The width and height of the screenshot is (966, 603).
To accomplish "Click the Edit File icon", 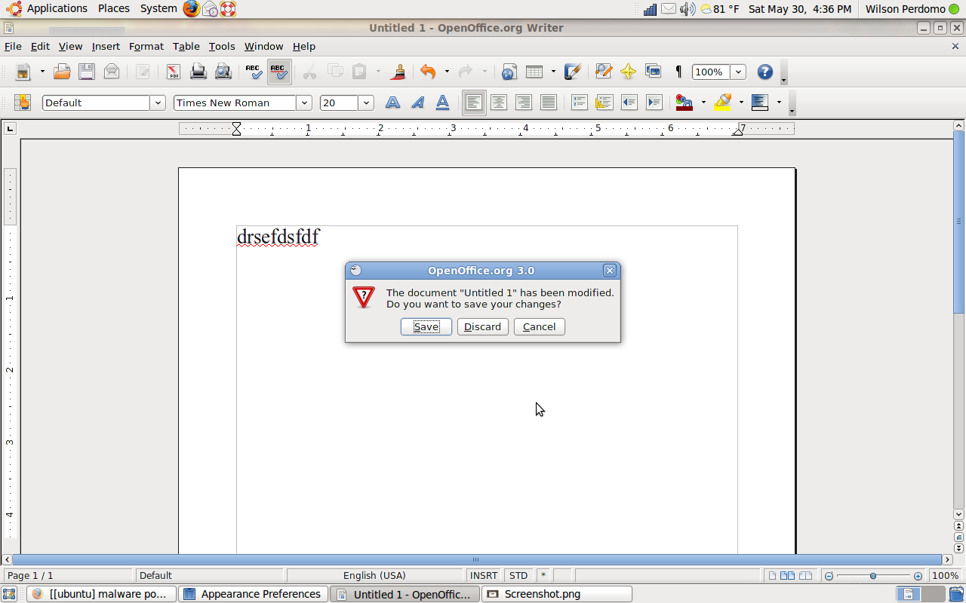I will (143, 72).
